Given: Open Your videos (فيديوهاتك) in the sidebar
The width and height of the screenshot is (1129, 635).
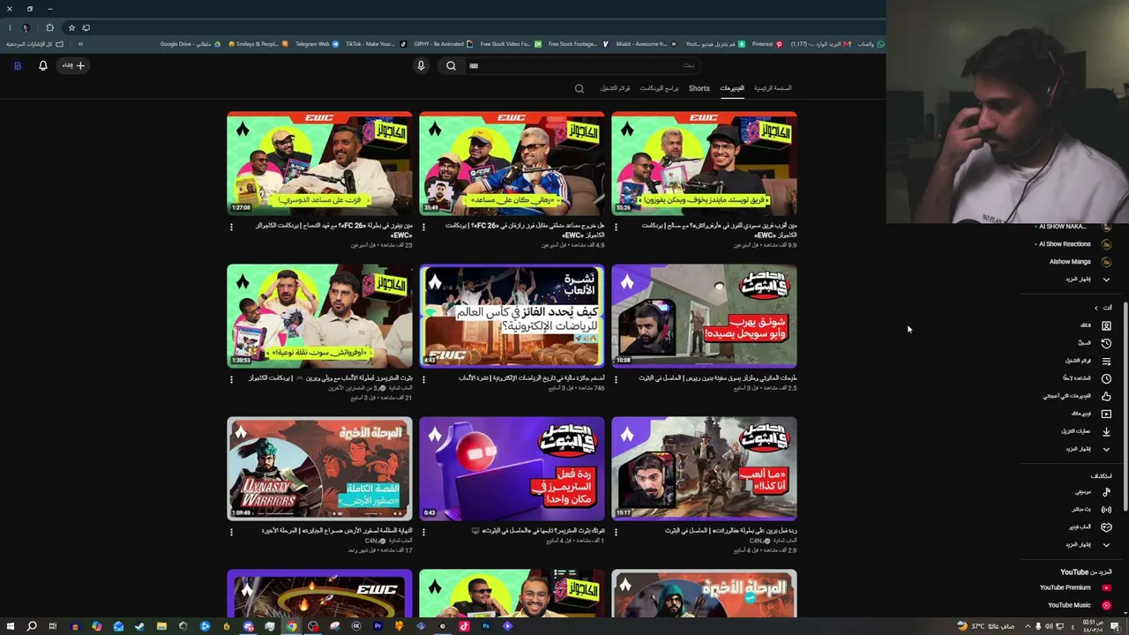Looking at the screenshot, I should (x=1090, y=414).
